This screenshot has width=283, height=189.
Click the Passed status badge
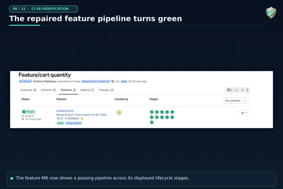point(29,112)
